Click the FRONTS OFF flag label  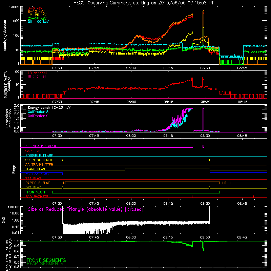[36, 192]
